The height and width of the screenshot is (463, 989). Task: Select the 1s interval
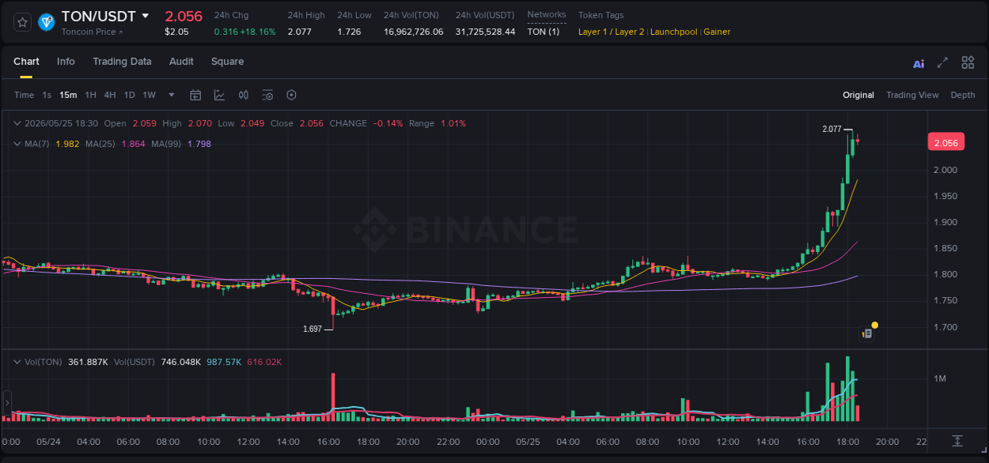(47, 95)
